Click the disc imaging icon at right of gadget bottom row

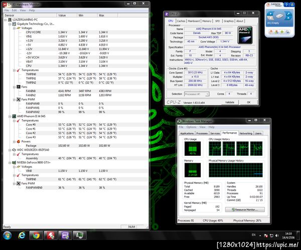pos(287,32)
